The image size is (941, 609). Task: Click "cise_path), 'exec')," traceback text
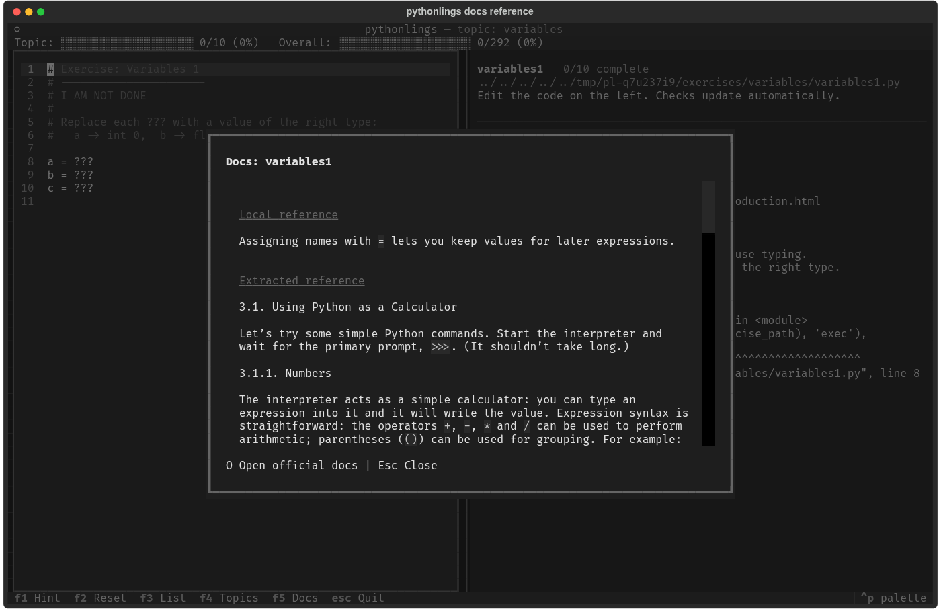point(801,333)
